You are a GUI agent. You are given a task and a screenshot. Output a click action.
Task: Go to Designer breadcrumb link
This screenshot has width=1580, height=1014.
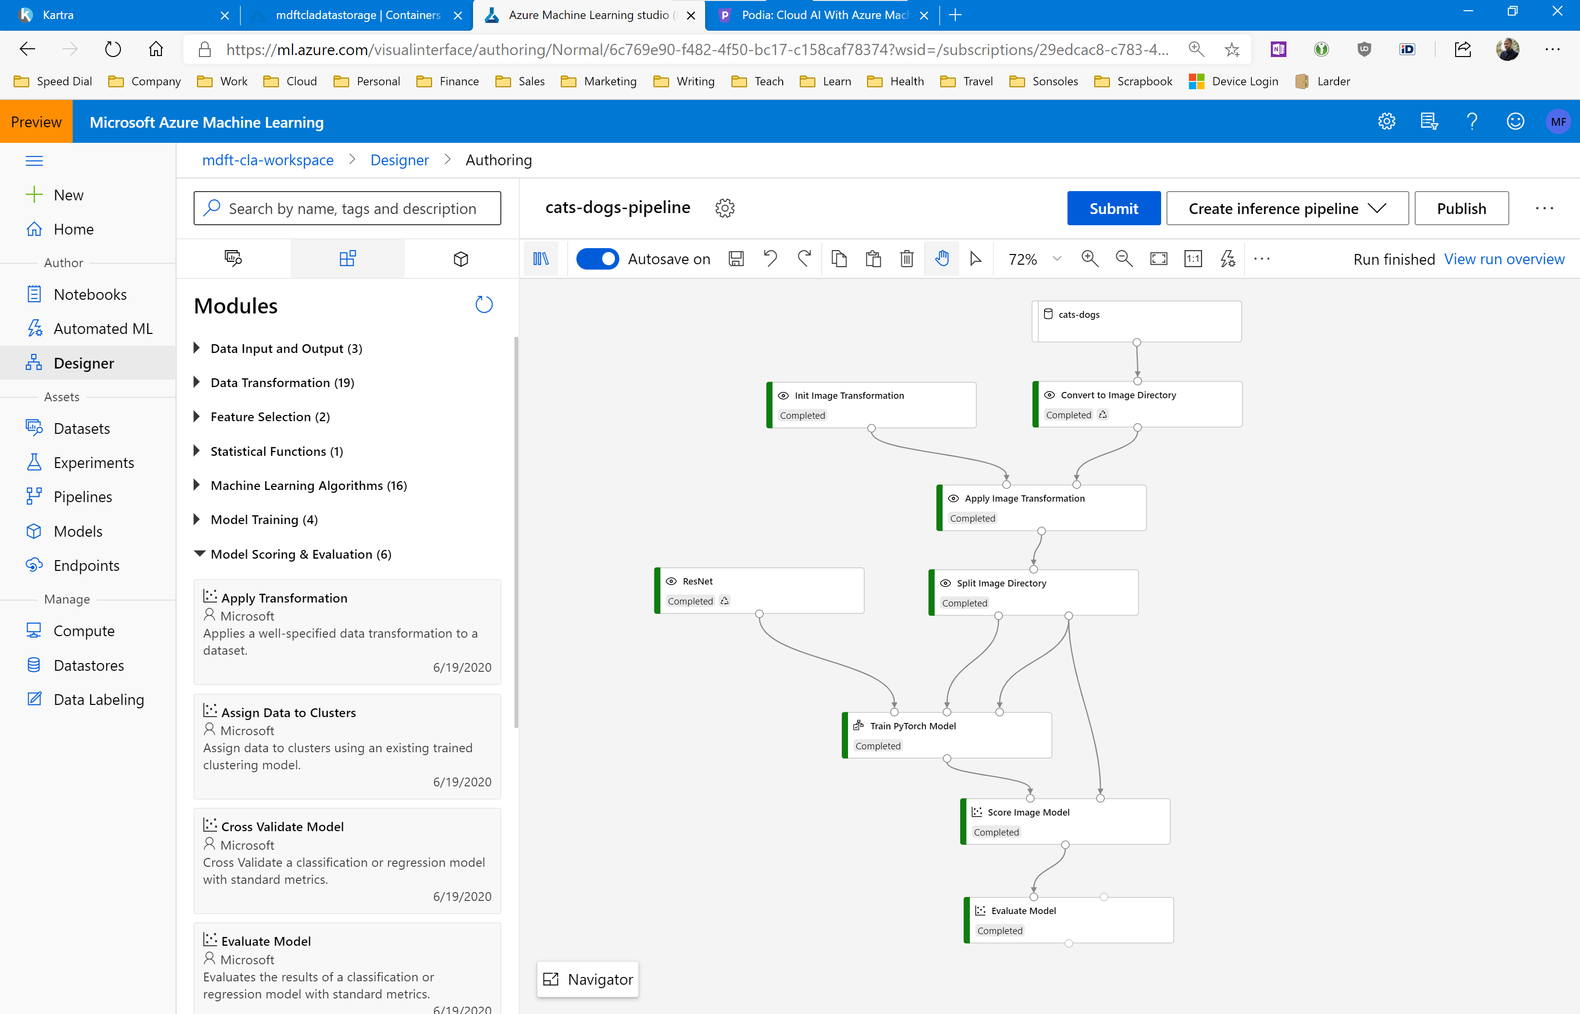(x=399, y=160)
